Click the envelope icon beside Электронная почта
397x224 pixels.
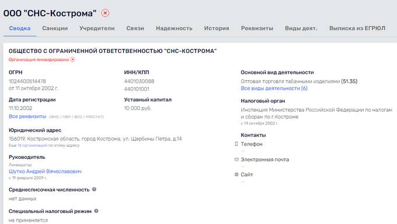(236, 159)
